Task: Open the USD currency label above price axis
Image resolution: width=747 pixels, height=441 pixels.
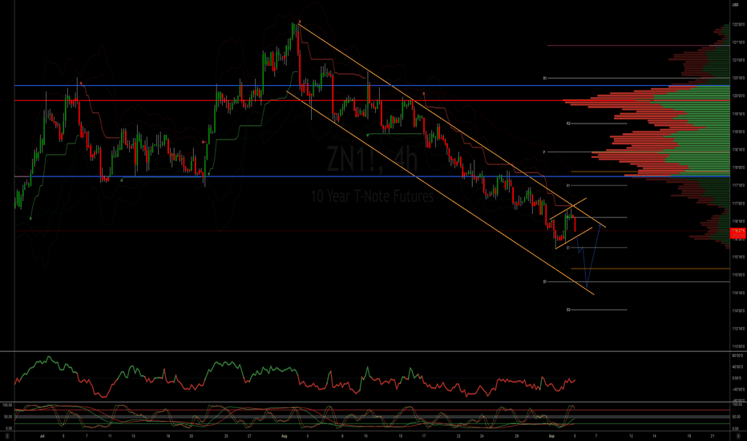Action: pos(735,5)
